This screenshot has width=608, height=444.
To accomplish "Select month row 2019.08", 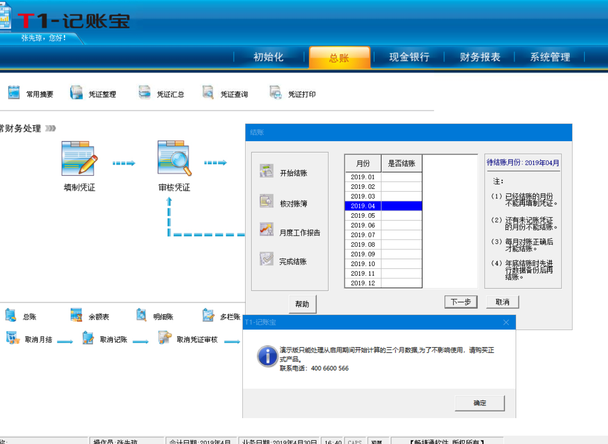I will [x=383, y=244].
